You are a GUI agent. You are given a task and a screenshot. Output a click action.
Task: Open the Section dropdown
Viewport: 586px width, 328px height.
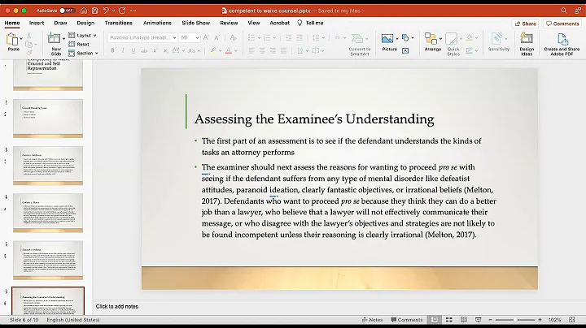pyautogui.click(x=83, y=53)
